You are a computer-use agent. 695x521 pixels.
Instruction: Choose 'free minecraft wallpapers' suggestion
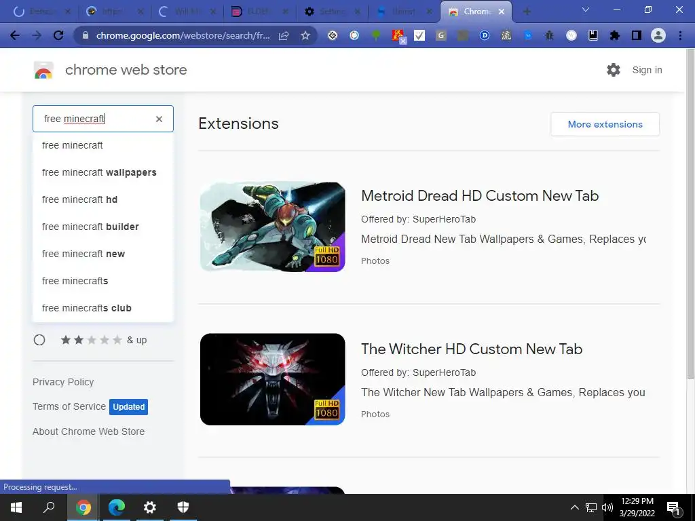[x=103, y=172]
